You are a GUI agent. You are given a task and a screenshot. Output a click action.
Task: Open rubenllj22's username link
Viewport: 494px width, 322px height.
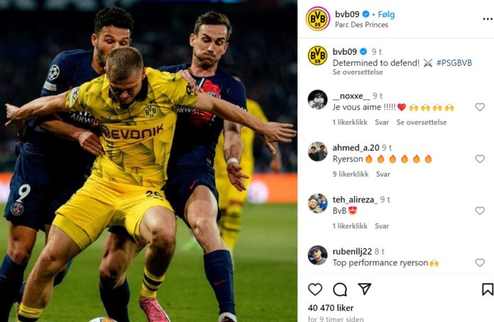[352, 252]
